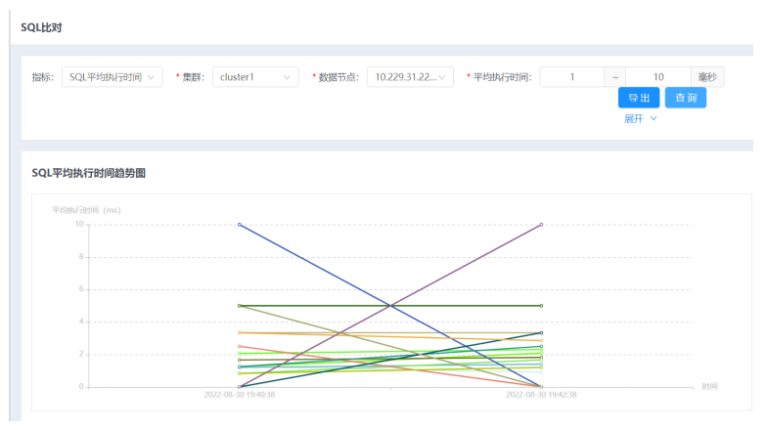Click dark green line's right point at 5
Viewport: 768px width, 430px height.
(x=541, y=306)
